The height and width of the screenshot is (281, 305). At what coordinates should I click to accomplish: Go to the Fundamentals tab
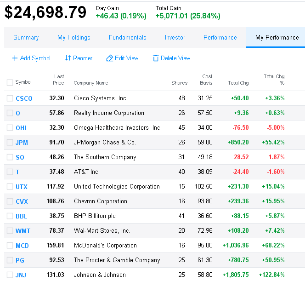pos(127,37)
